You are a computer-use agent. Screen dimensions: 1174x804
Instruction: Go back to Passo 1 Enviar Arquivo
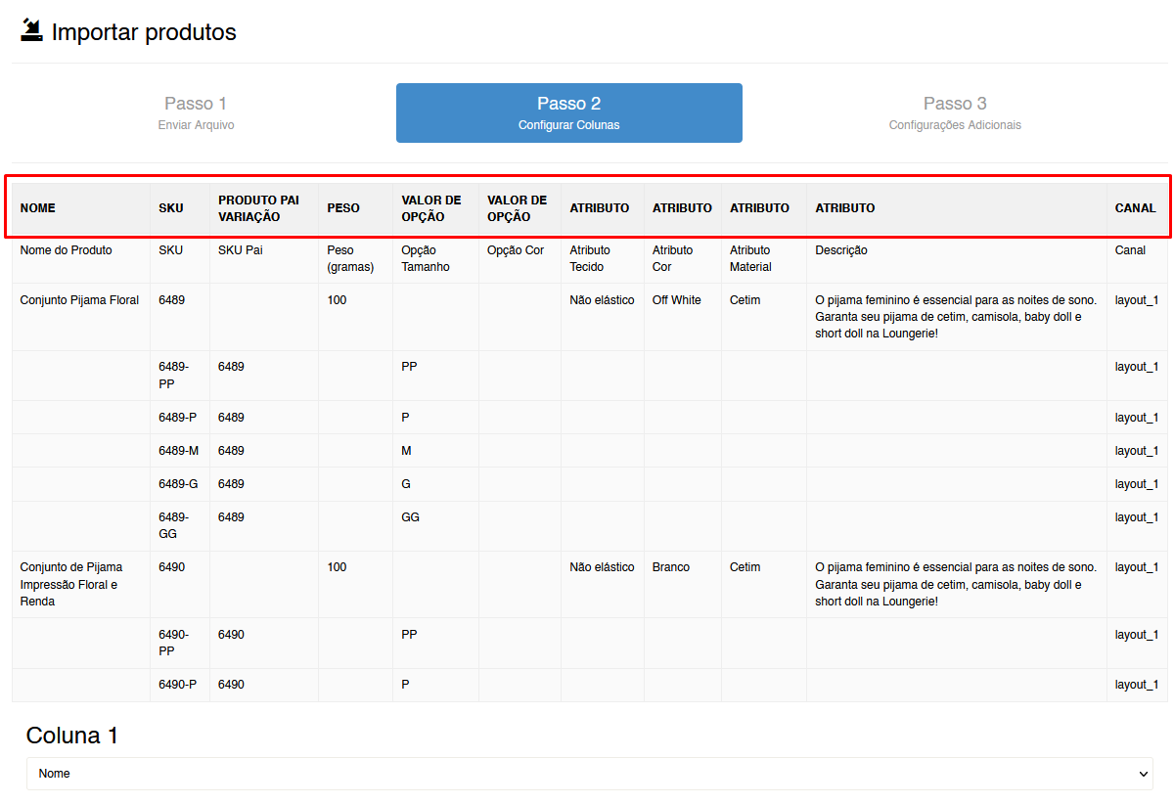(x=196, y=112)
